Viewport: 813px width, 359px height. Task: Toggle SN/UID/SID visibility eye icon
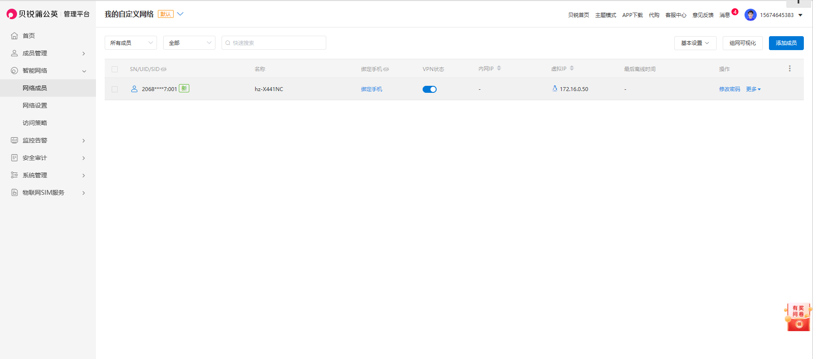(x=164, y=69)
